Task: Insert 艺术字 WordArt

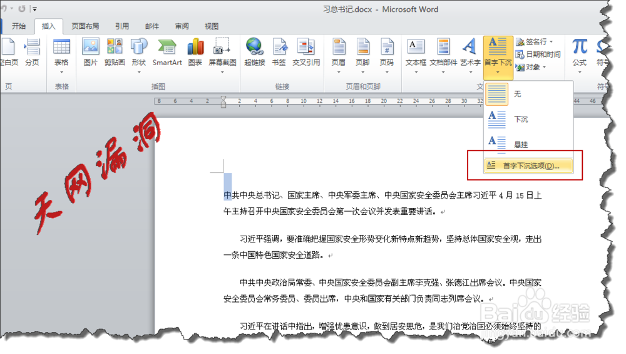Action: point(470,56)
